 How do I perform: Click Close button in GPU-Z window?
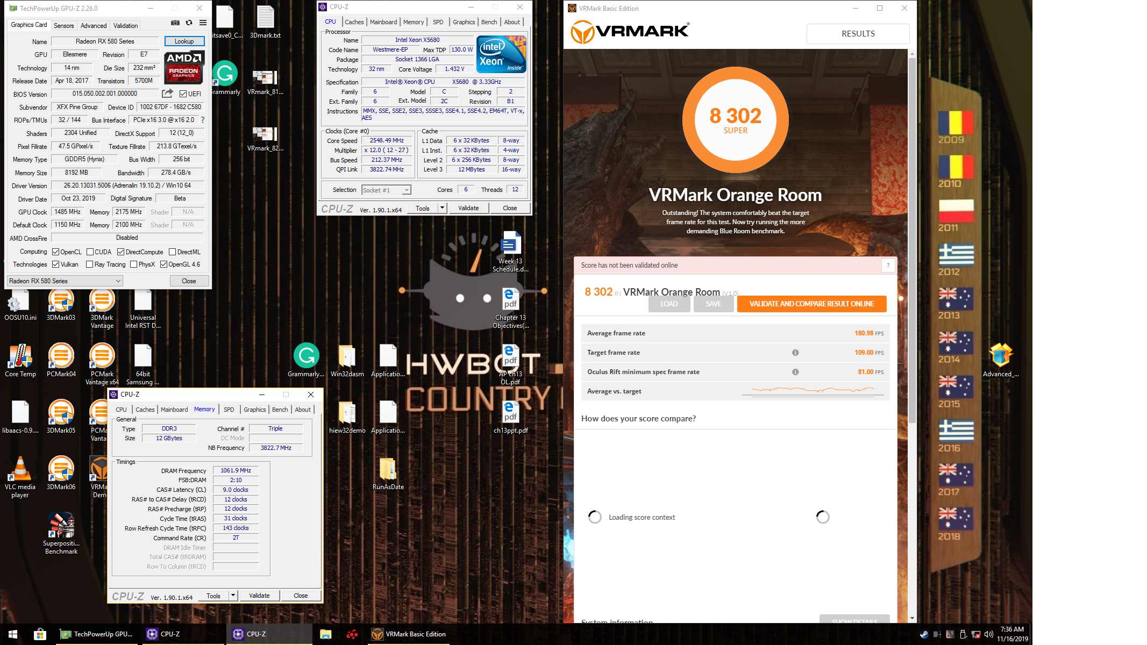click(189, 281)
